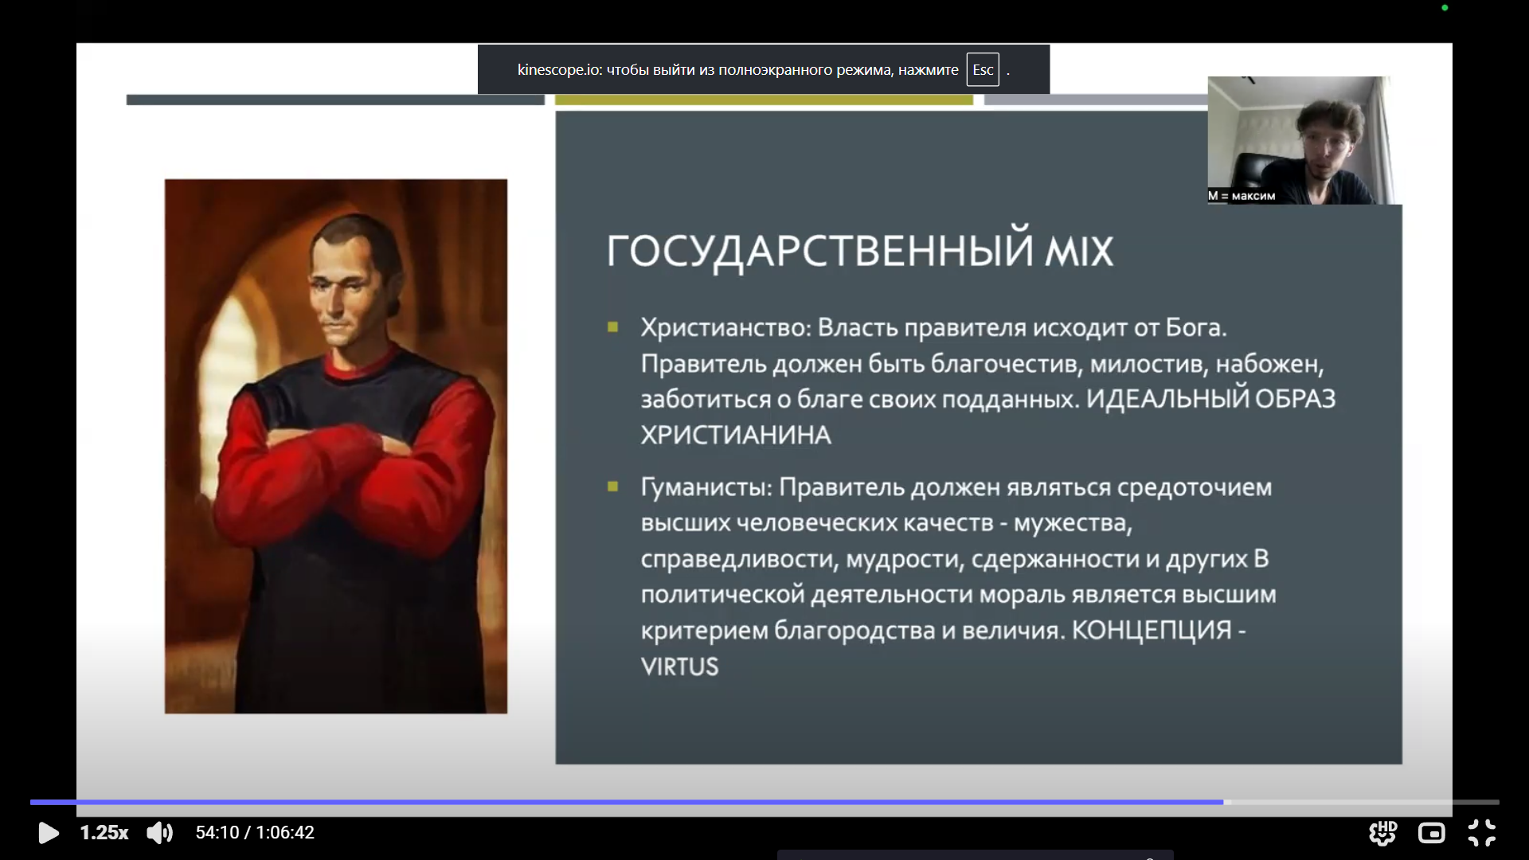The image size is (1529, 860).
Task: Click the Esc key hint in banner
Action: pos(983,70)
